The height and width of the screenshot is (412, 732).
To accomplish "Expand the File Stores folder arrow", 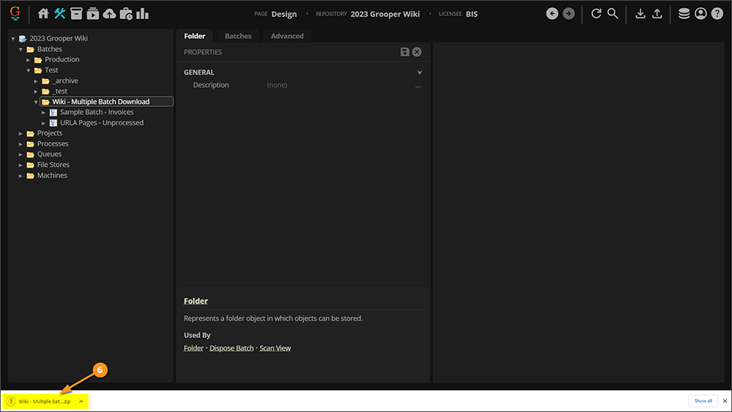I will point(20,165).
